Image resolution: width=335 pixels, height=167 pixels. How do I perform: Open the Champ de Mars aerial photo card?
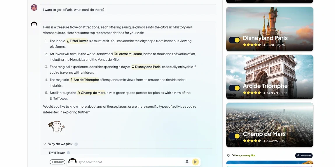pyautogui.click(x=270, y=125)
